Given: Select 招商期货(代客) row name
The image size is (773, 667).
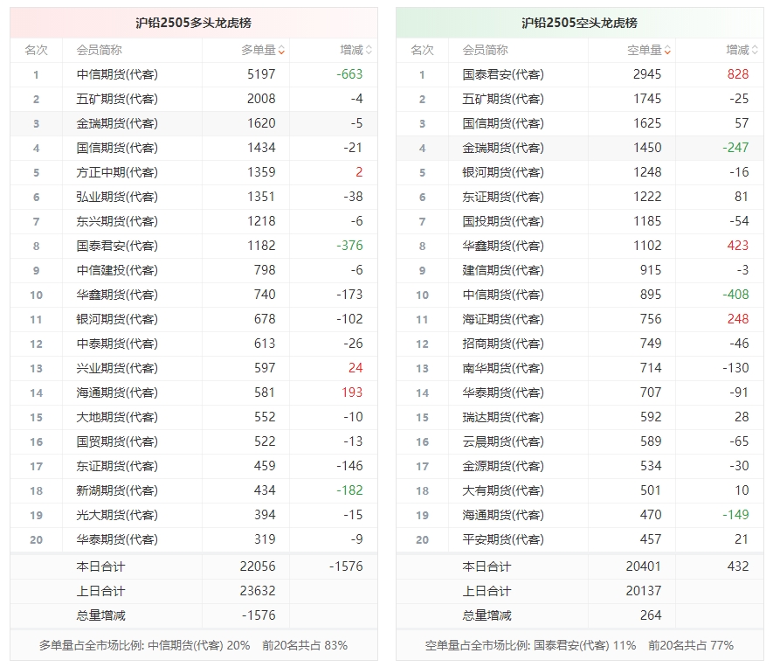Looking at the screenshot, I should [x=503, y=344].
